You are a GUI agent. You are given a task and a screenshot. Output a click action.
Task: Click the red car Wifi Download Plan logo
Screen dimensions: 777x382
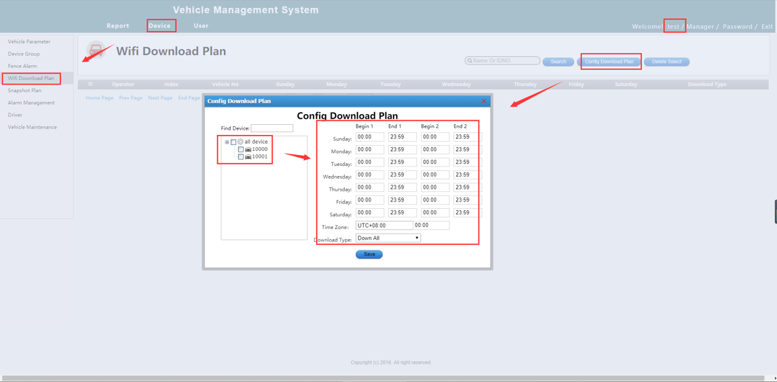coord(96,50)
